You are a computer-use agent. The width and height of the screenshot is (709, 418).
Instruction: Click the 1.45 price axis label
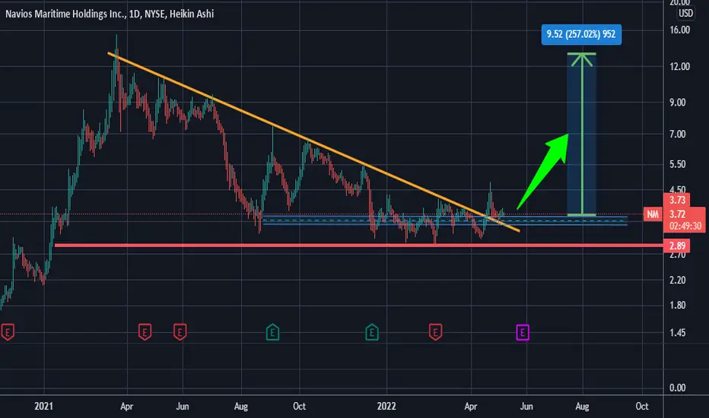[677, 333]
